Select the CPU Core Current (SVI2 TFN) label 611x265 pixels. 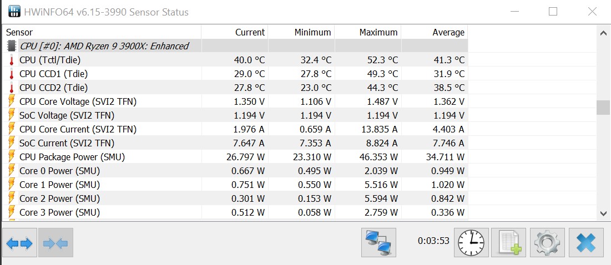(78, 129)
